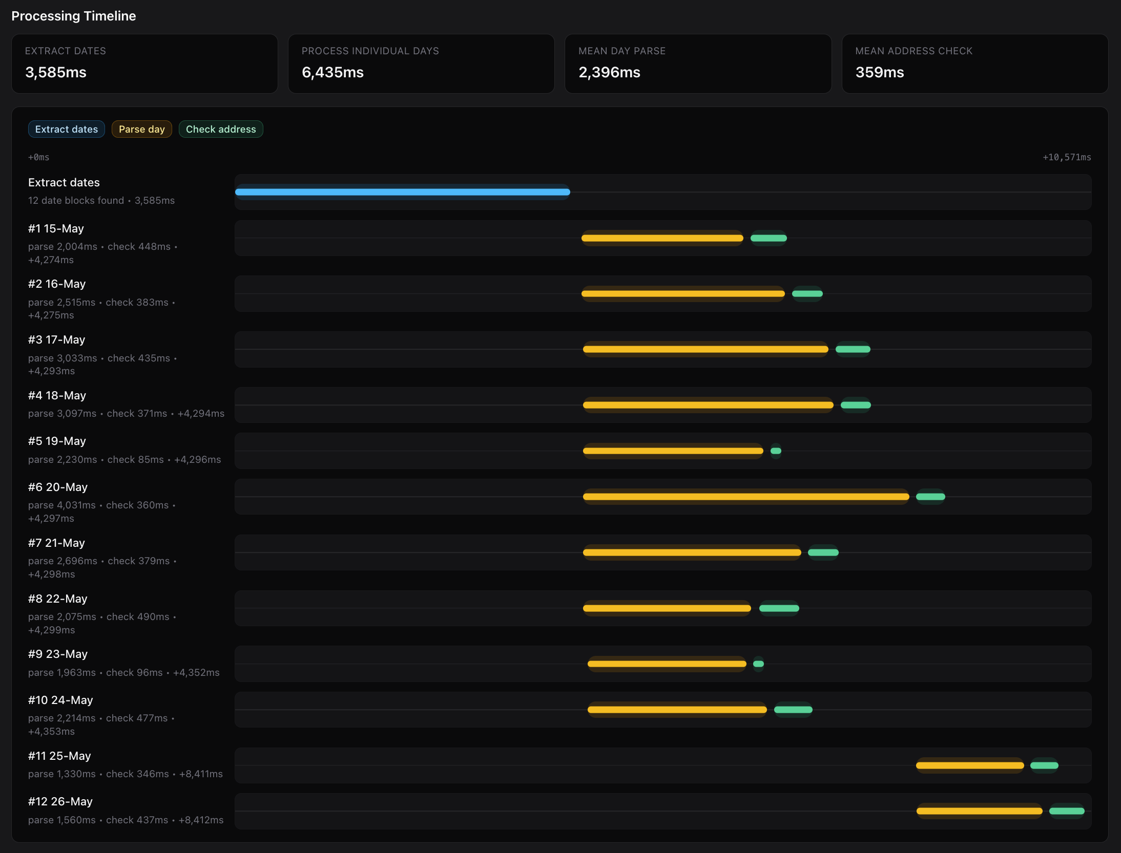Image resolution: width=1121 pixels, height=853 pixels.
Task: Select the #8 22-May row label
Action: [x=58, y=599]
